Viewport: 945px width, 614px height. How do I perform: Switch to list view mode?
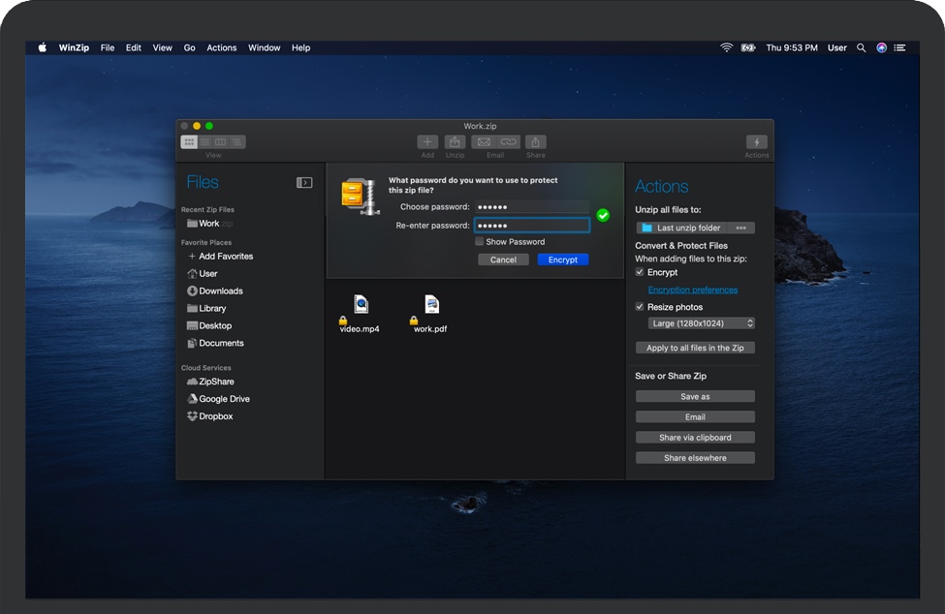point(205,142)
